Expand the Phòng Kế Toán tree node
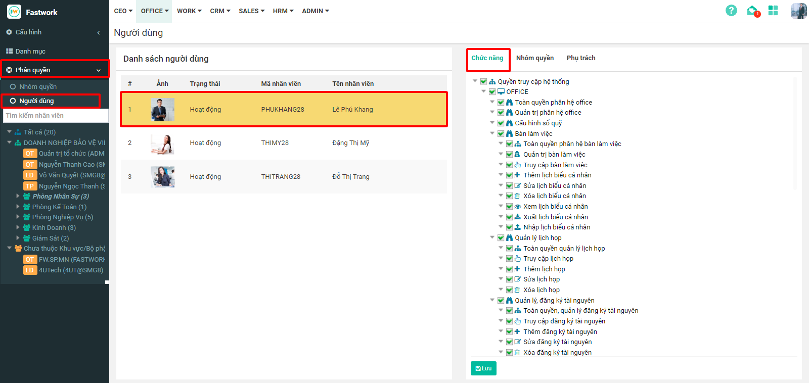 18,207
